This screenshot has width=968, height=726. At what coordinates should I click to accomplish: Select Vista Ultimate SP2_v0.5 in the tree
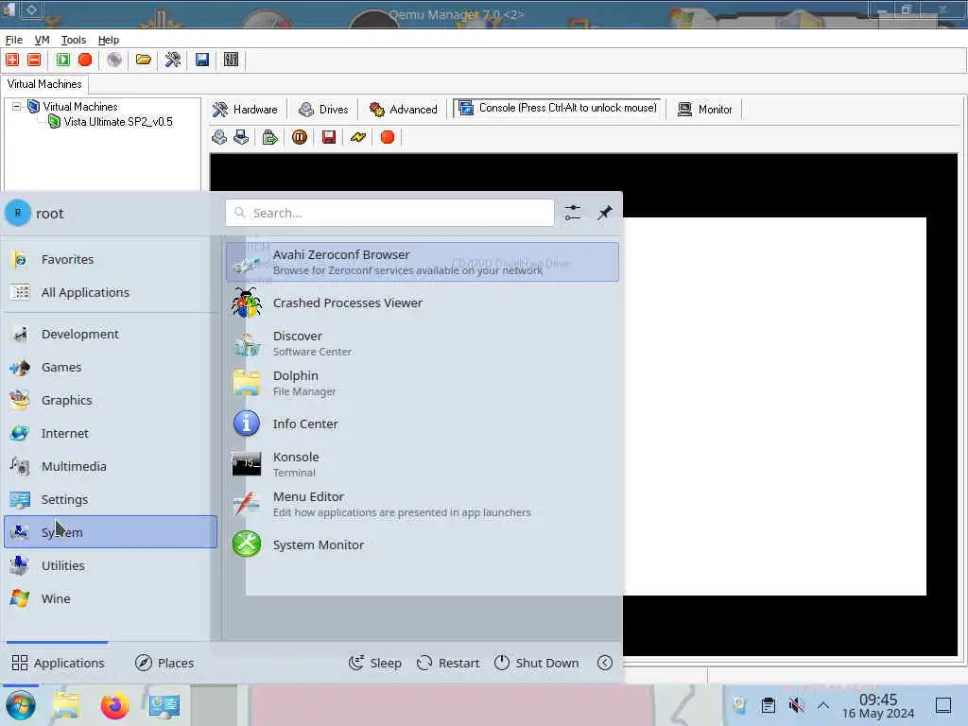pyautogui.click(x=118, y=122)
